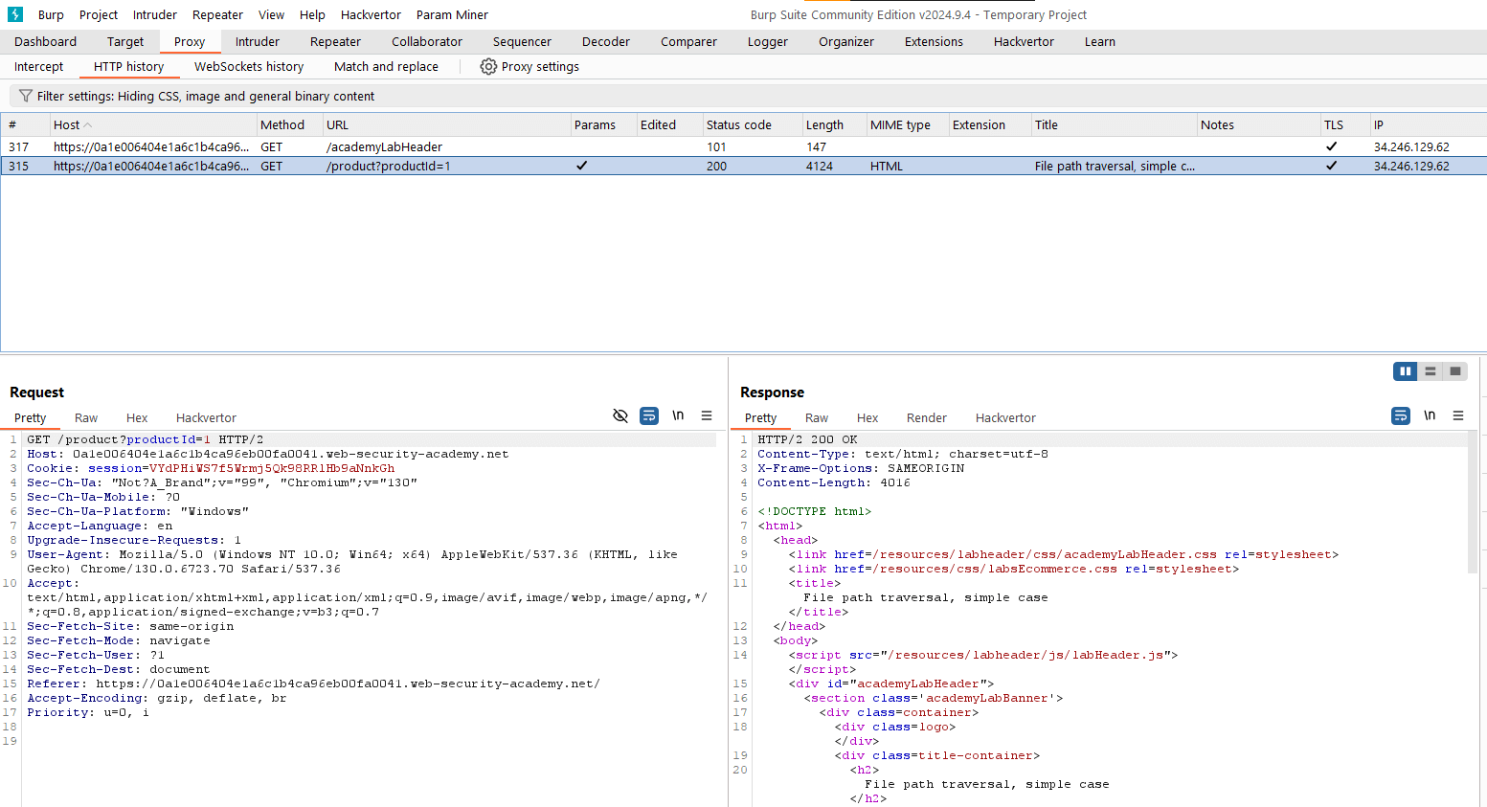Select side-by-side layout icon

pos(1405,371)
